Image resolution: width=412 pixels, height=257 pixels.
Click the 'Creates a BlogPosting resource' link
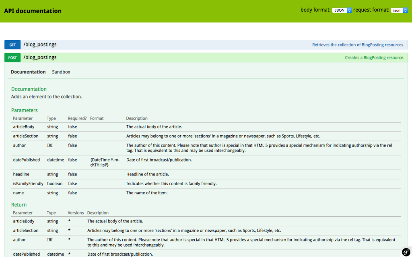coord(375,57)
